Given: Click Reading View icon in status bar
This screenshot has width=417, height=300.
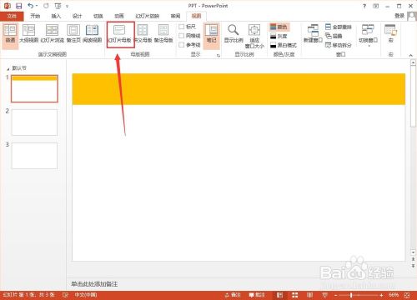Looking at the screenshot, I should tap(309, 295).
